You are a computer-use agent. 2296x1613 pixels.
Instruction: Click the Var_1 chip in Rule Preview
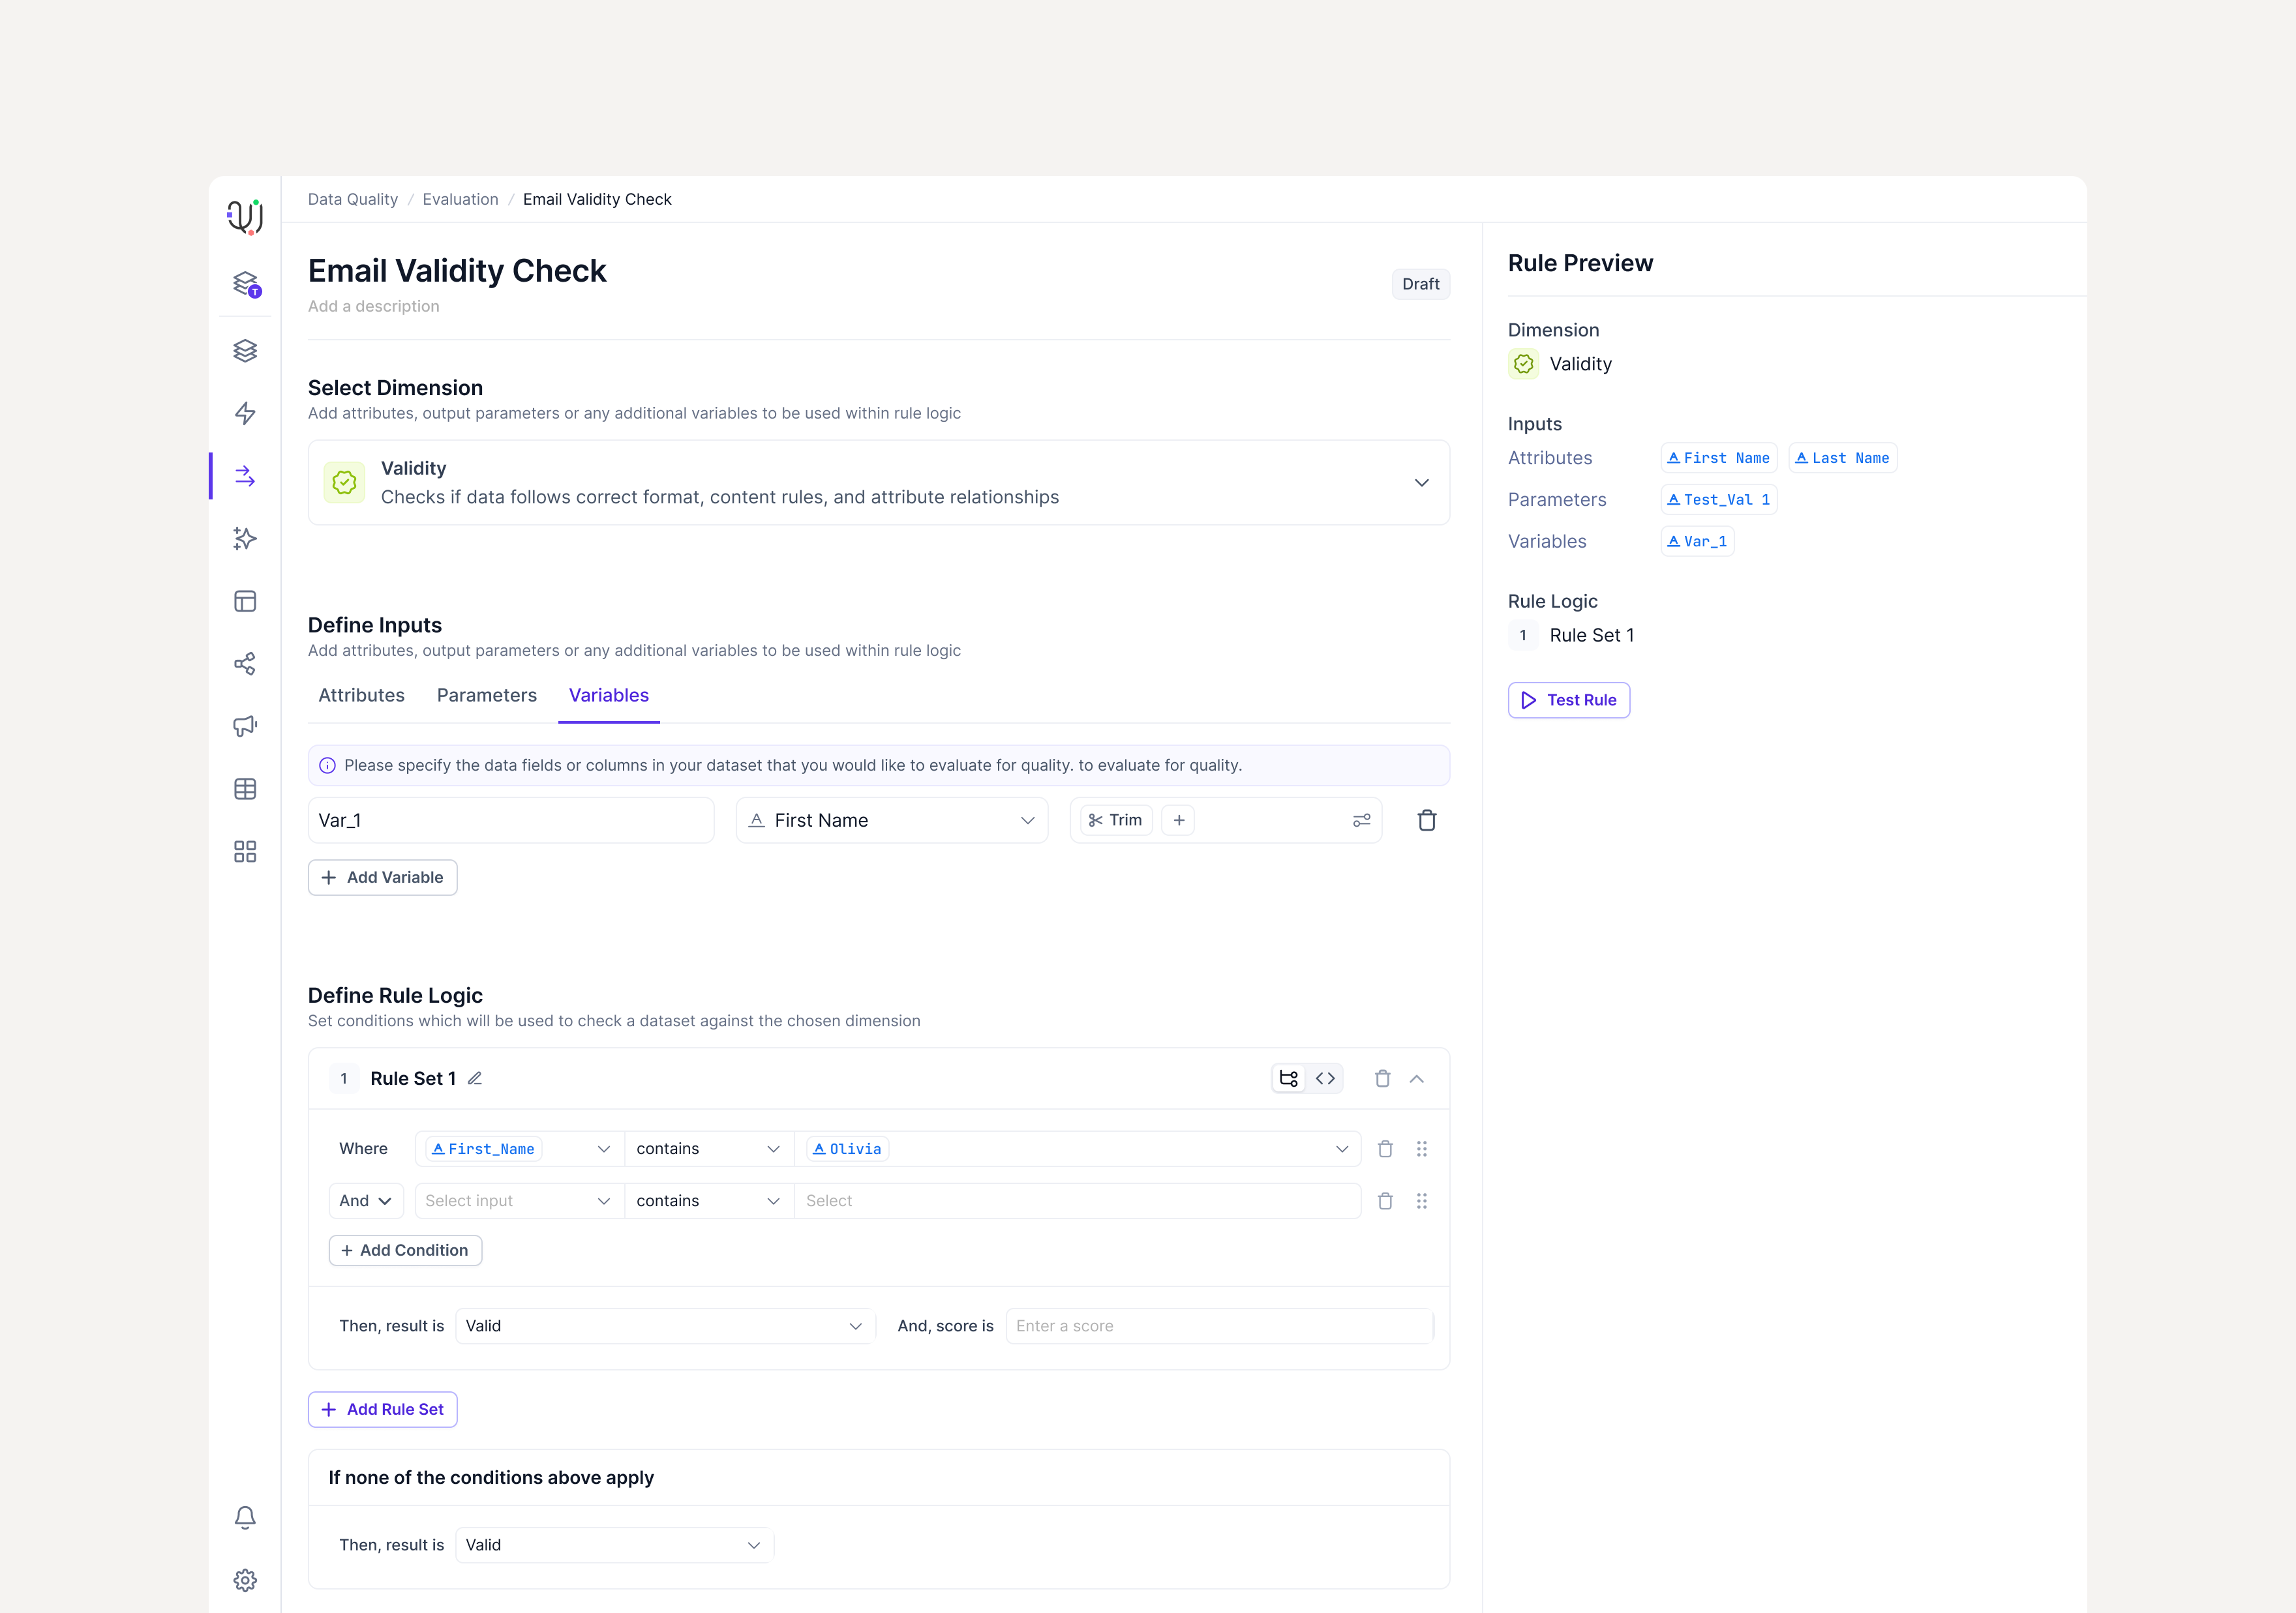[x=1697, y=542]
